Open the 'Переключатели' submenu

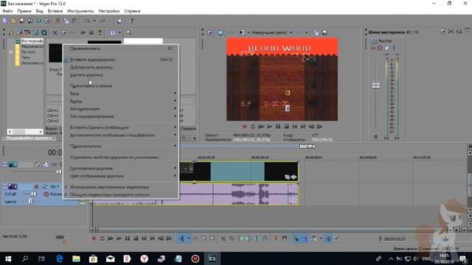[x=122, y=146]
